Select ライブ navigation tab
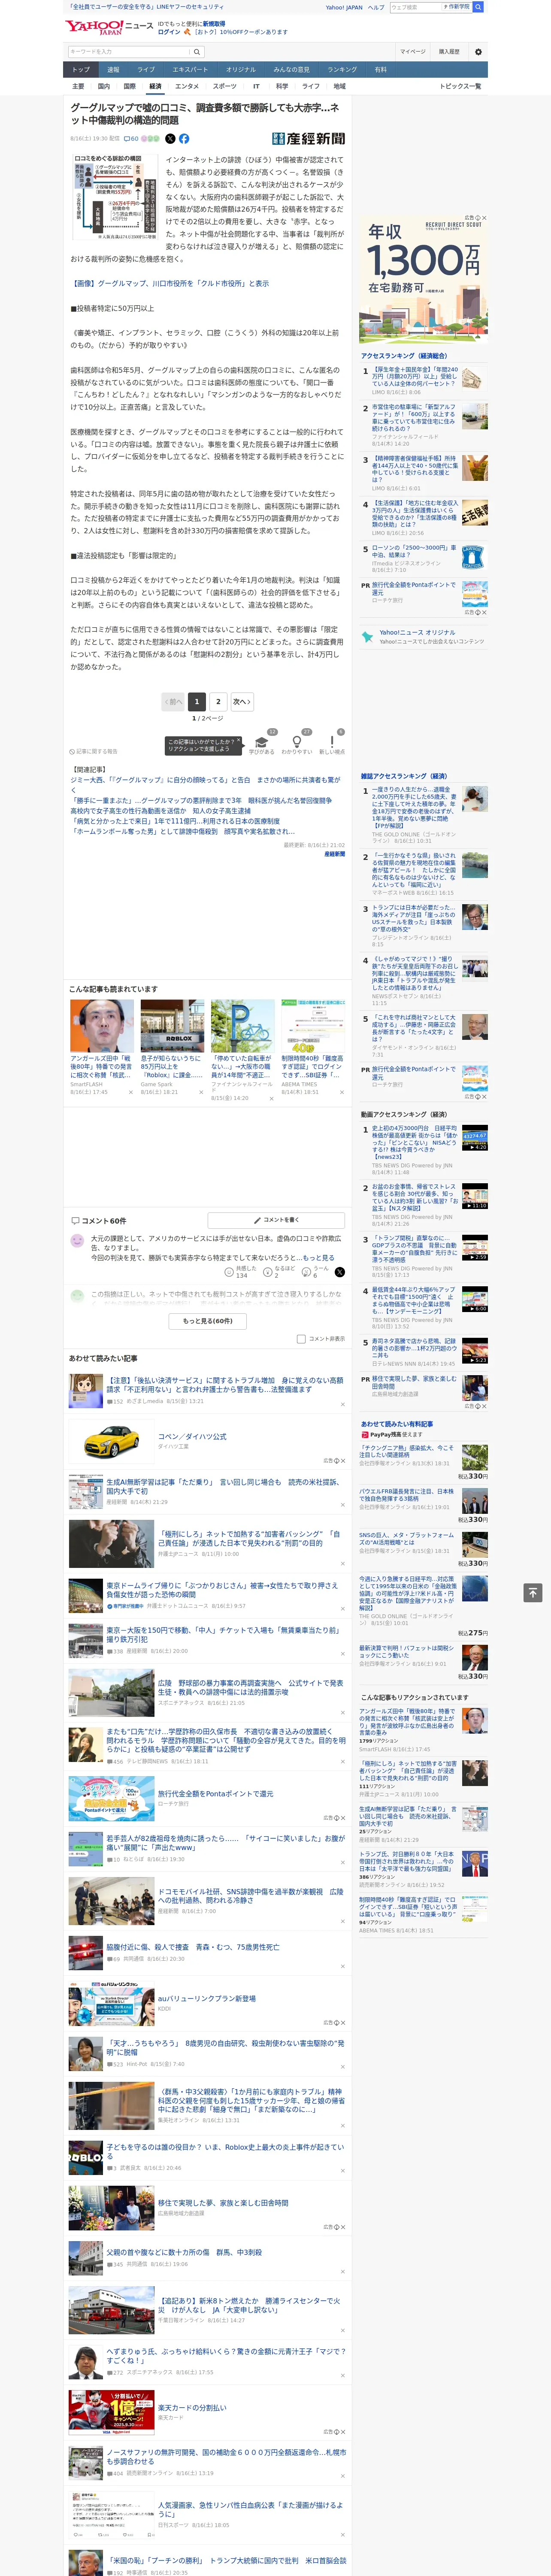 [146, 69]
